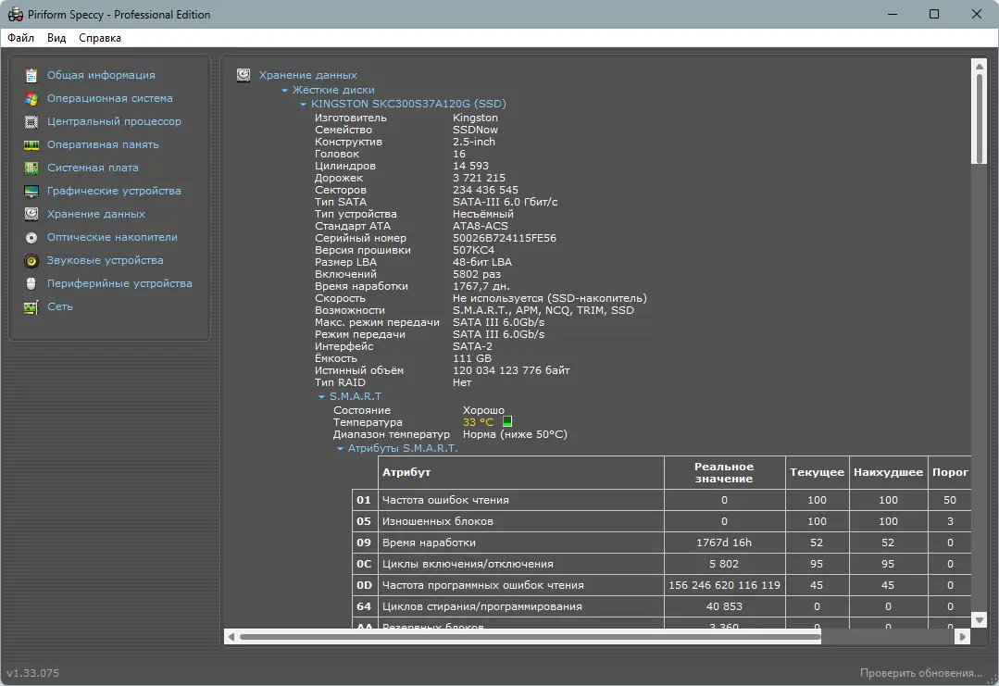The width and height of the screenshot is (999, 686).
Task: Click the Оперативная память RAM icon
Action: coord(31,144)
